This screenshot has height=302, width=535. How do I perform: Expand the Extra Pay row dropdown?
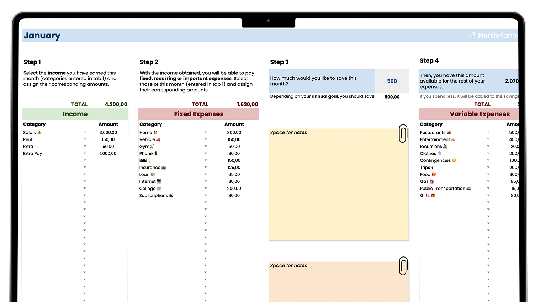point(85,153)
